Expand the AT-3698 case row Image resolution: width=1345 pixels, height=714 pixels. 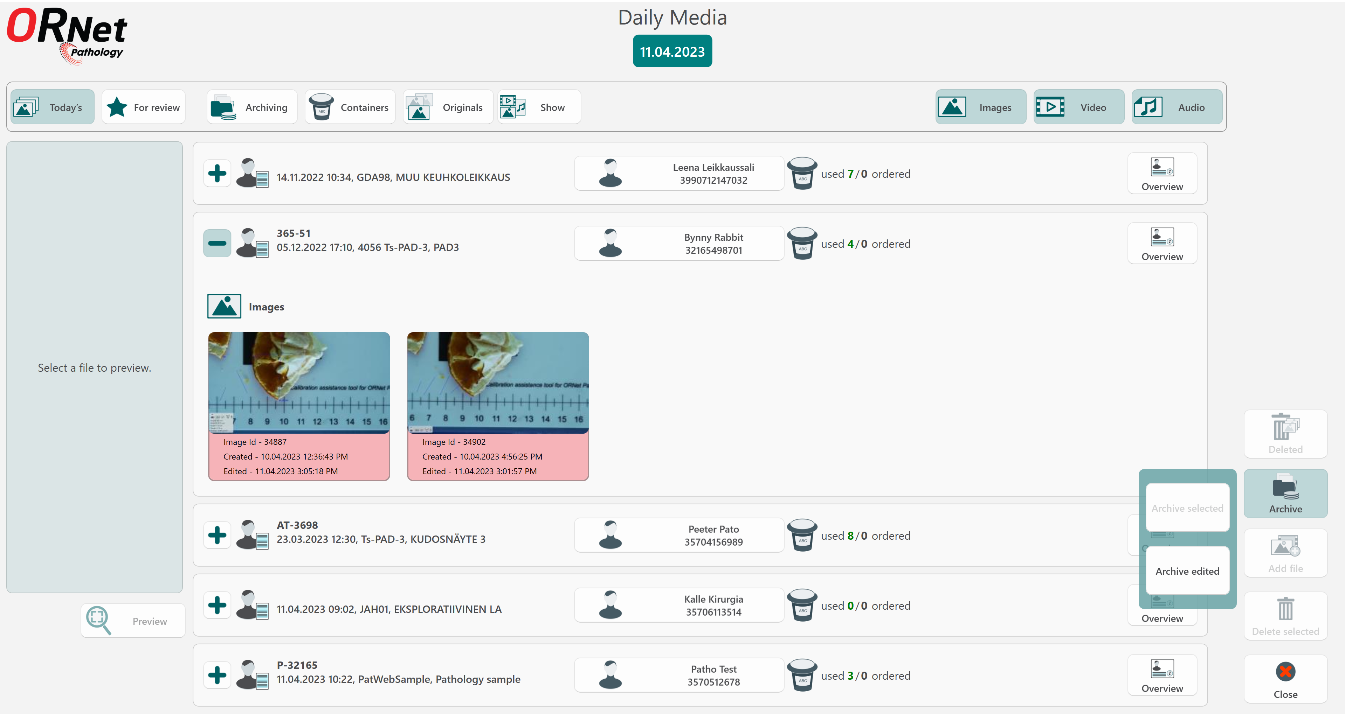[217, 535]
